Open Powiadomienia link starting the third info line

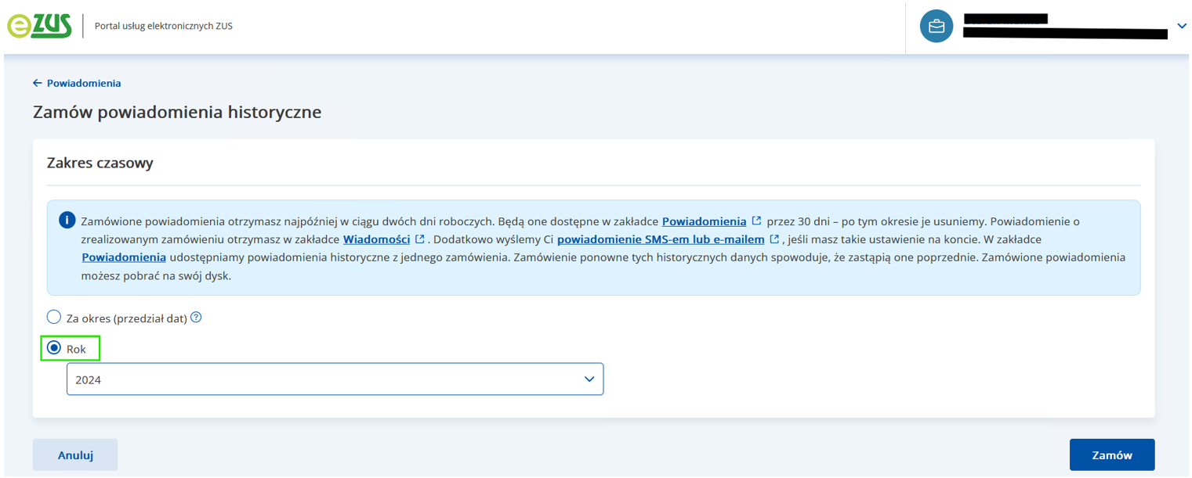click(123, 257)
